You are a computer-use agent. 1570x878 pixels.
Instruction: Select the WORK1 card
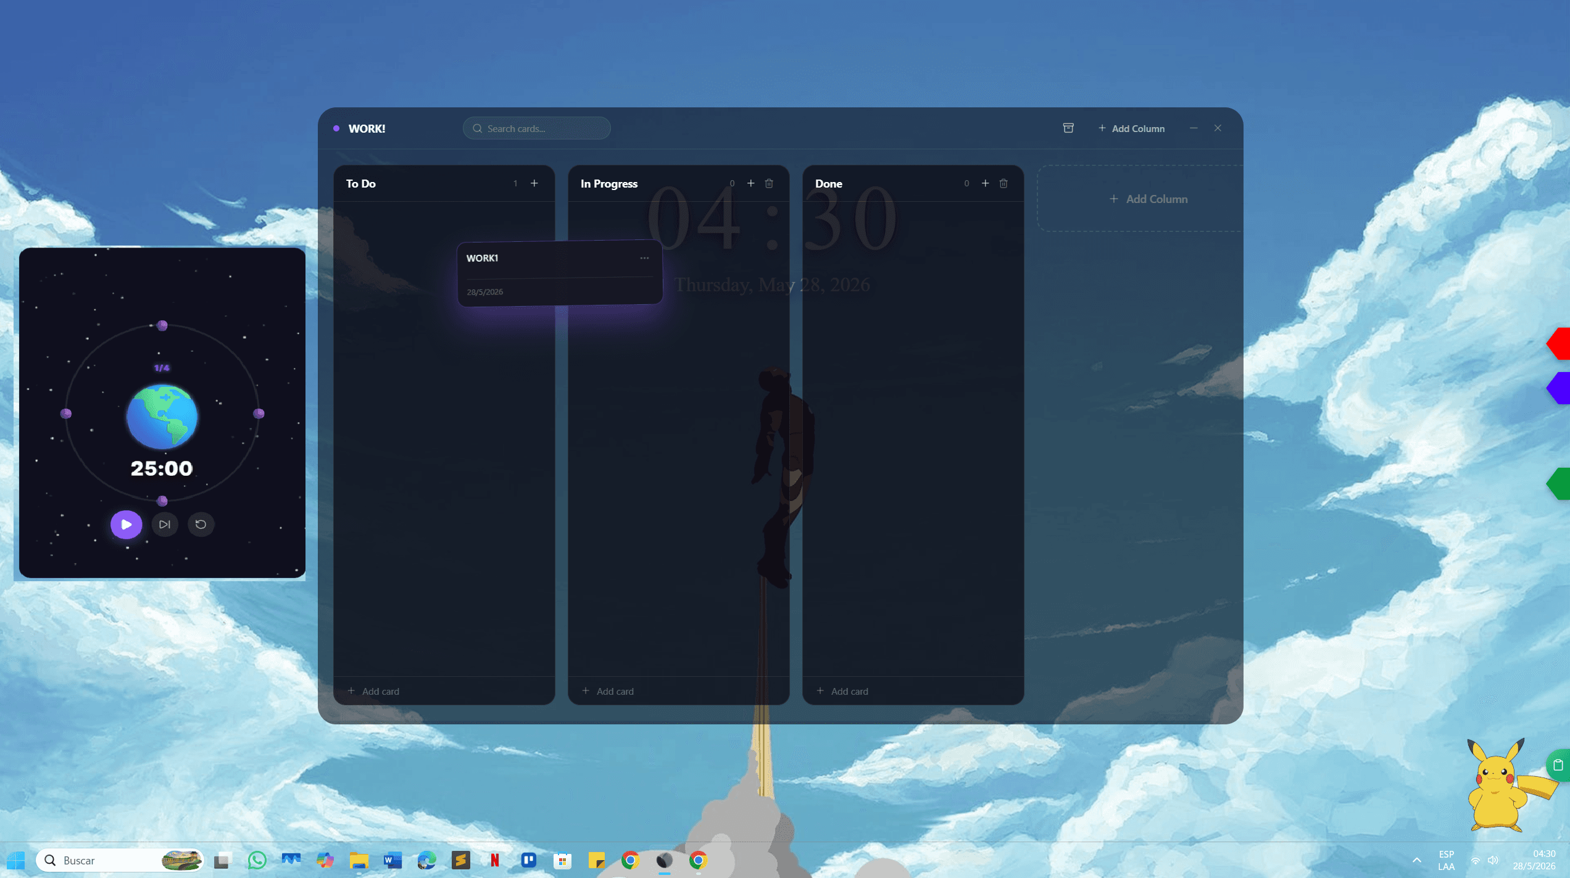coord(560,273)
